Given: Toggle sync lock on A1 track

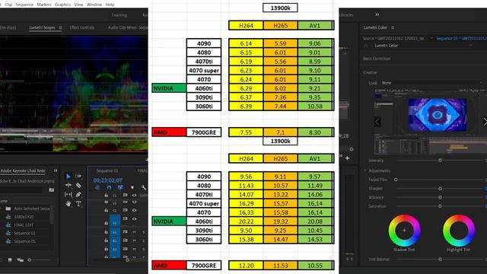Looking at the screenshot, I should click(125, 232).
